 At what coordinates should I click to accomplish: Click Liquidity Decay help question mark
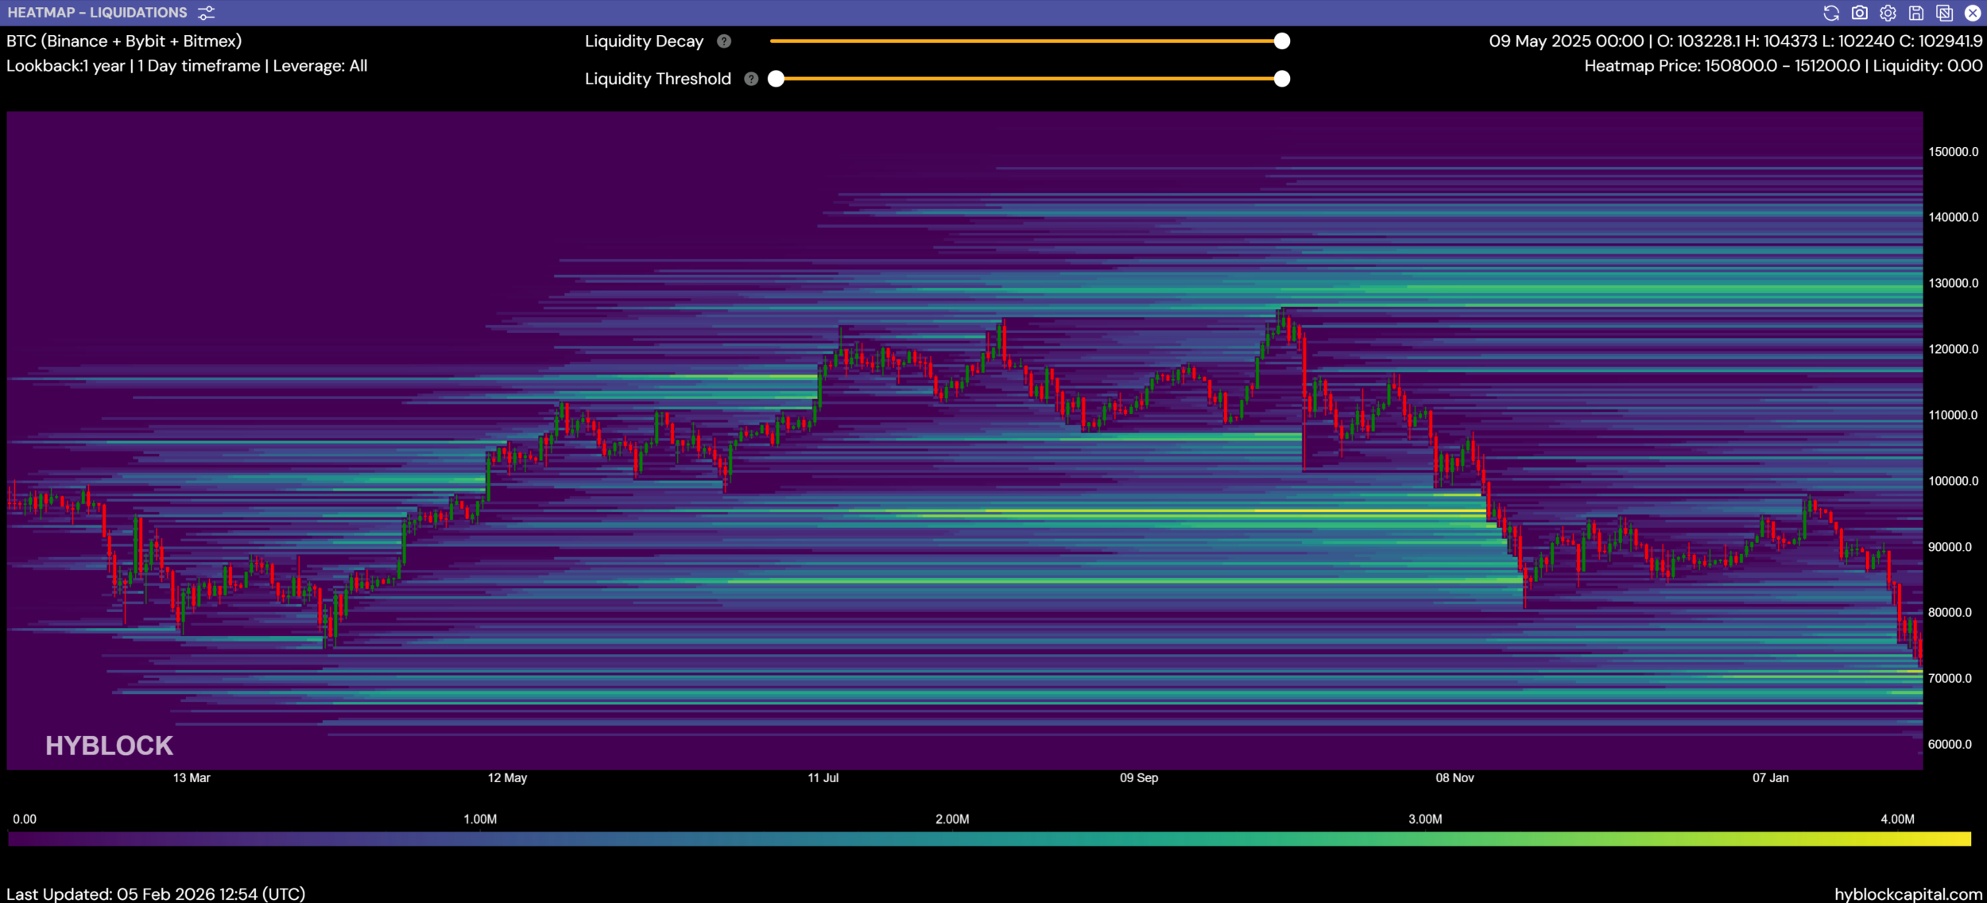723,41
